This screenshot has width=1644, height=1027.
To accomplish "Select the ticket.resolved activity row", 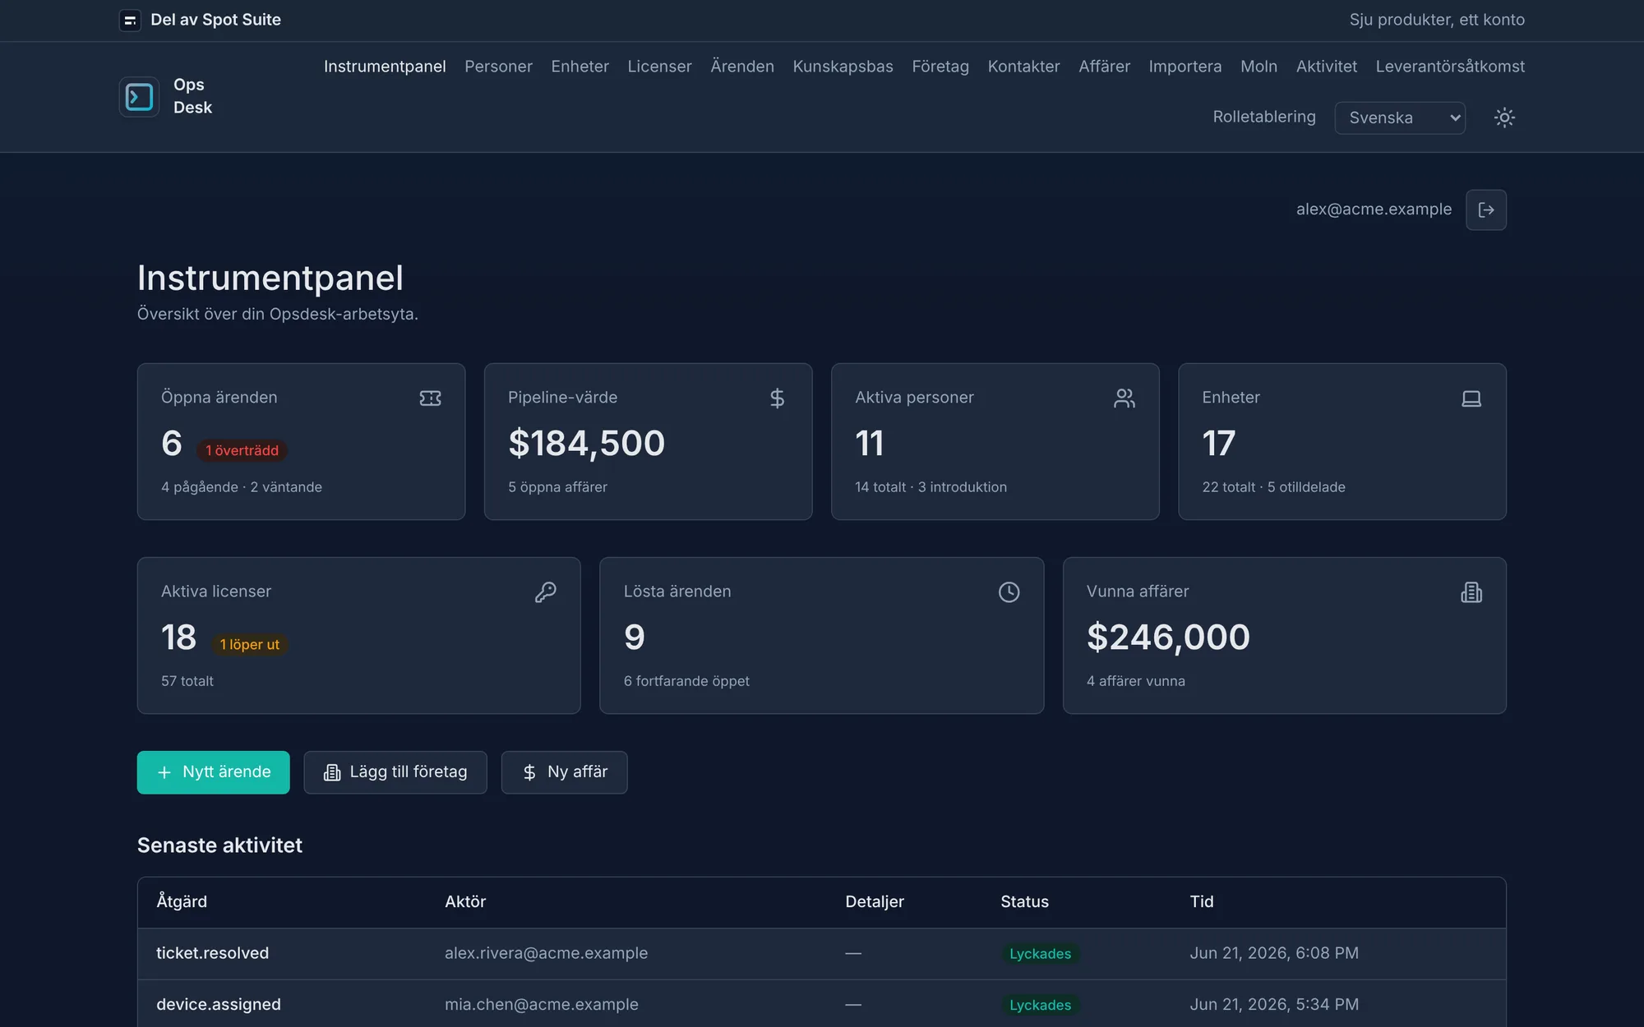I will 821,953.
